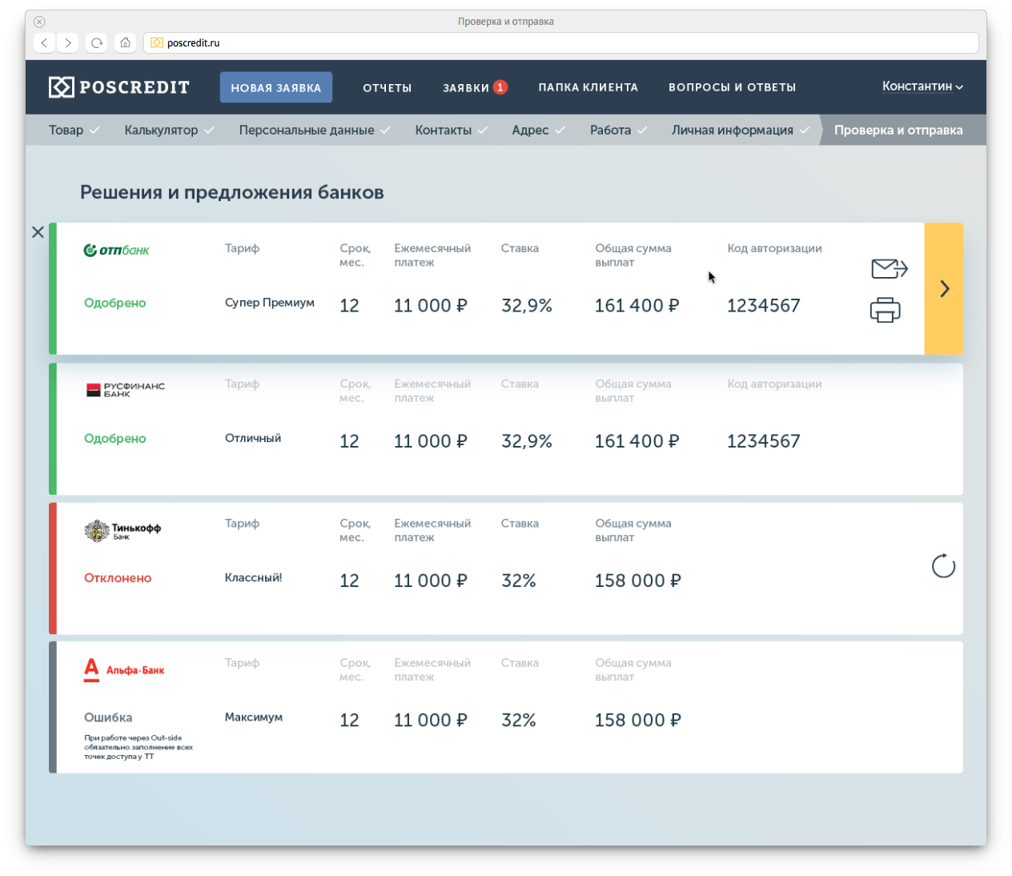Expand the Константин user menu
1012x876 pixels.
coord(922,86)
